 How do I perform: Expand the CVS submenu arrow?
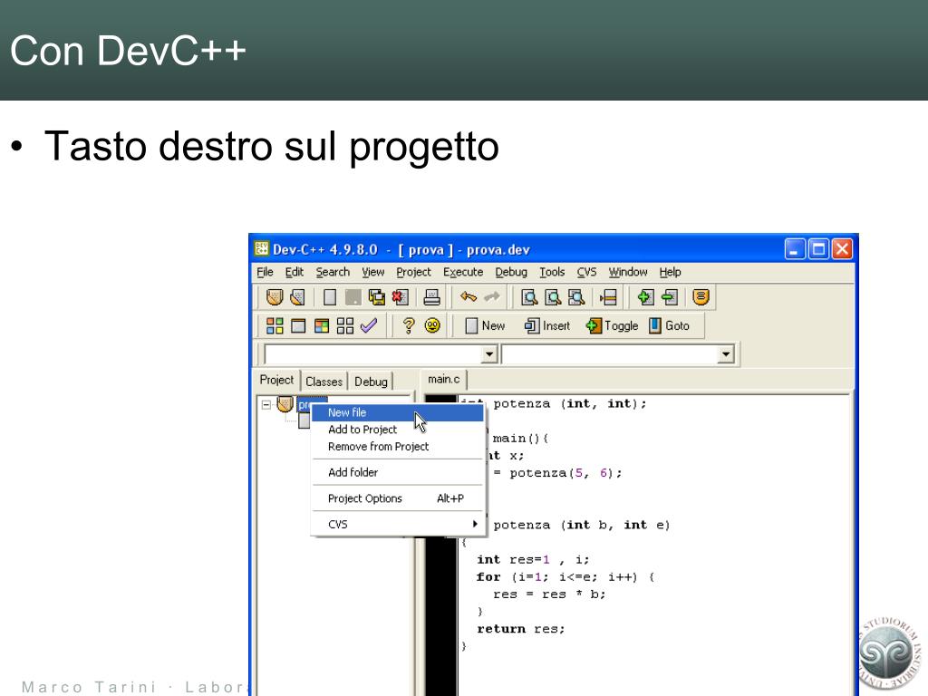(475, 524)
